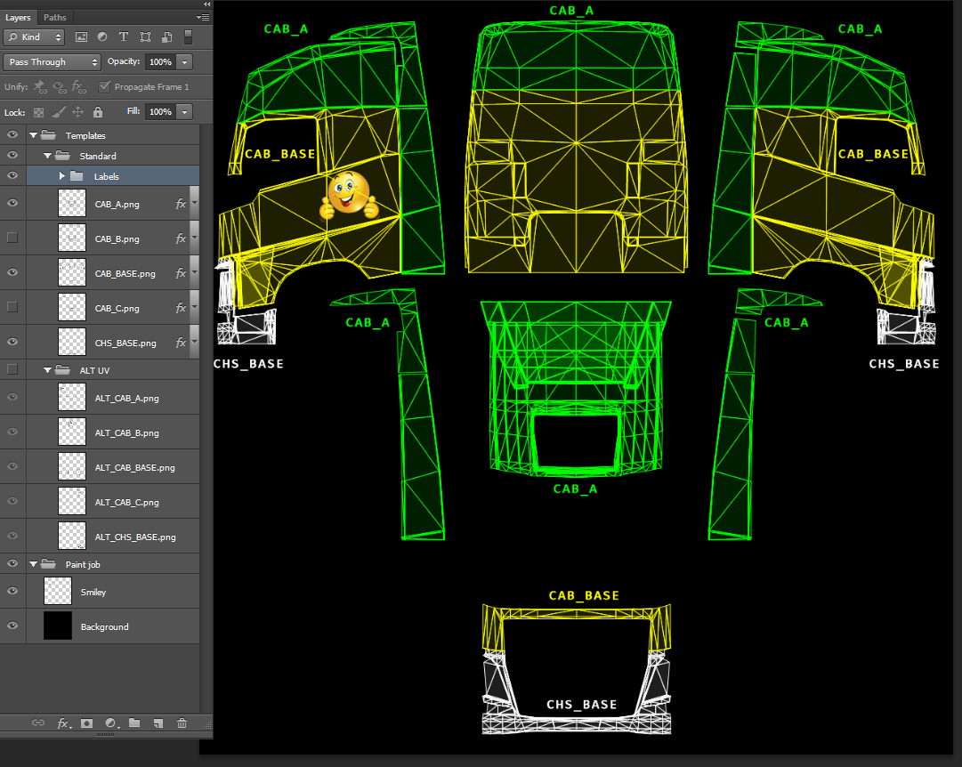Click lock transparent pixels icon
The width and height of the screenshot is (962, 767).
tap(38, 112)
